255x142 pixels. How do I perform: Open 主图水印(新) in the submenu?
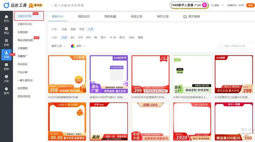25,16
